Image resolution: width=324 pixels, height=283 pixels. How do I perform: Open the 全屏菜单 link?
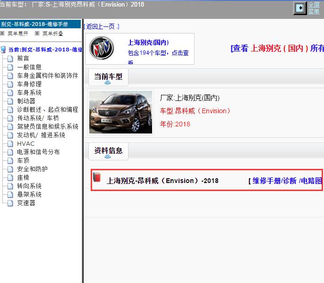click(x=314, y=8)
